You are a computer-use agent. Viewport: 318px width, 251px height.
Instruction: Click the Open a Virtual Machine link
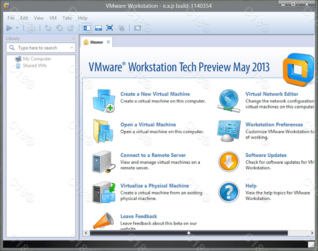pyautogui.click(x=148, y=125)
